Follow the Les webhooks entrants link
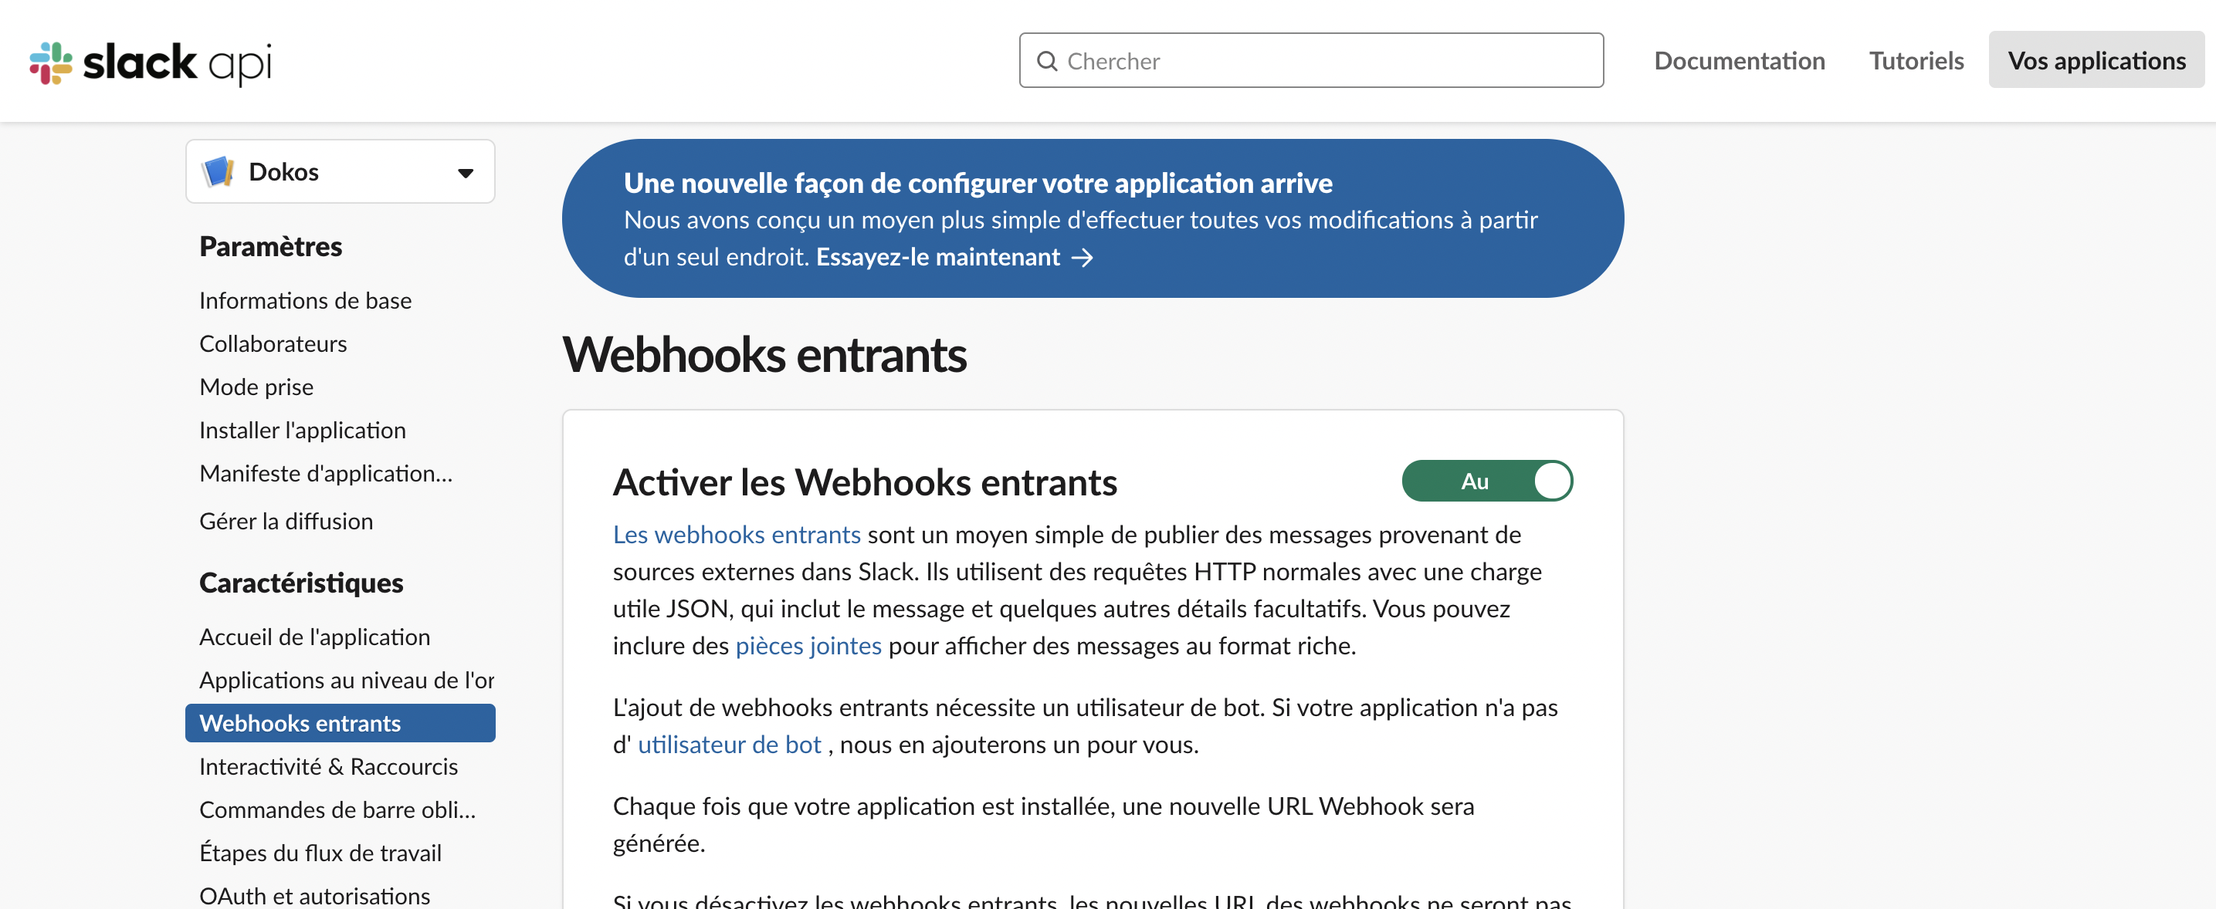 (736, 534)
